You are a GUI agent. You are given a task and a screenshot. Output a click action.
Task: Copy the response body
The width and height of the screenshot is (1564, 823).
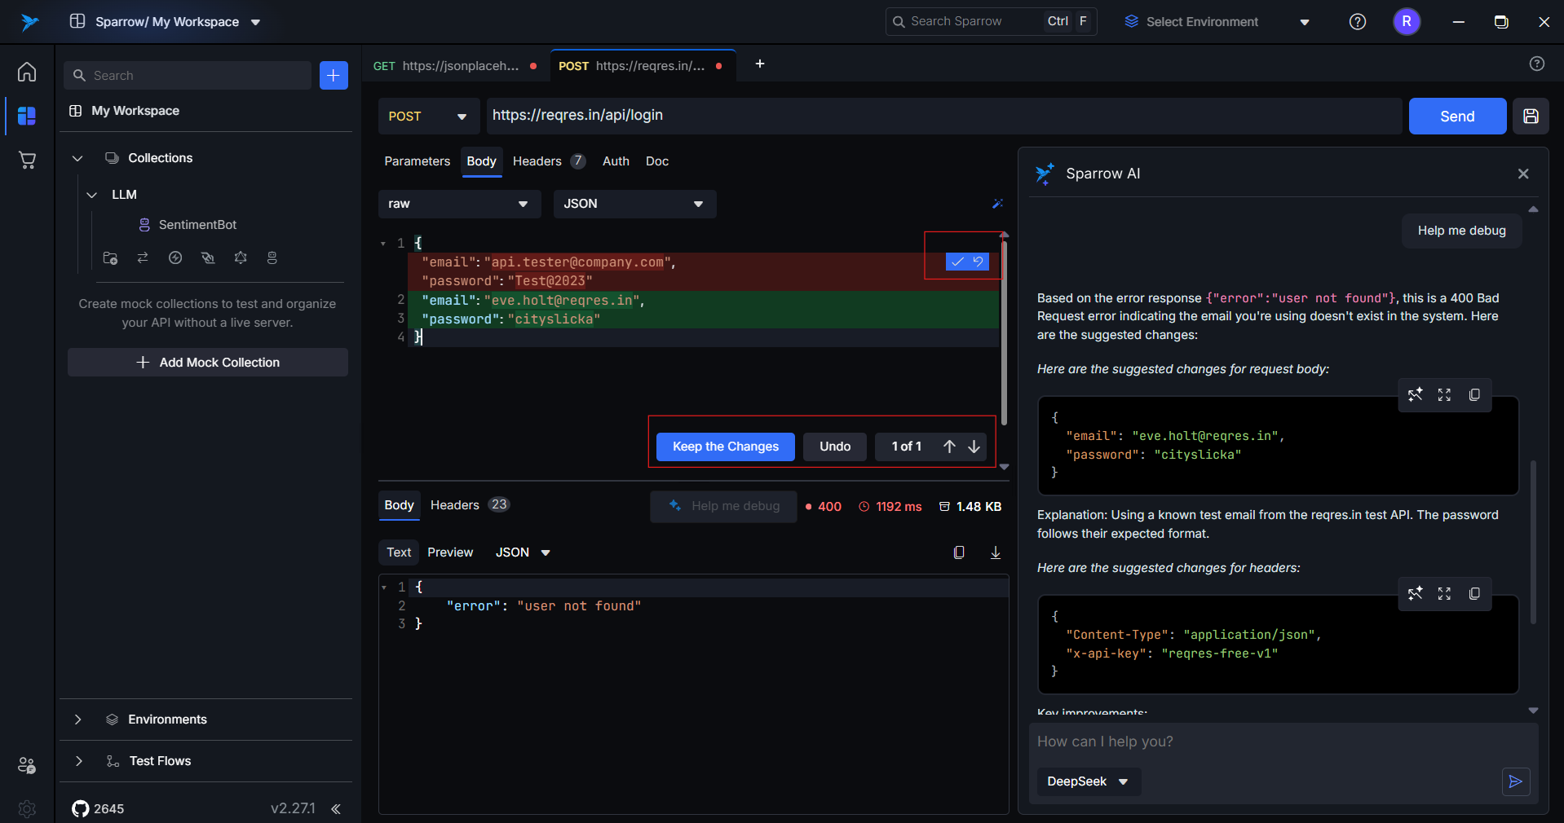(959, 552)
